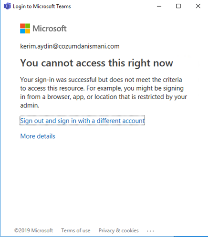208x237 pixels.
Task: Click the "Login to Microsoft Teams" window title
Action: coord(42,6)
